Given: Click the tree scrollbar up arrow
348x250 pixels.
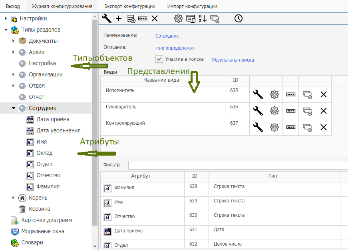Looking at the screenshot, I should point(95,16).
